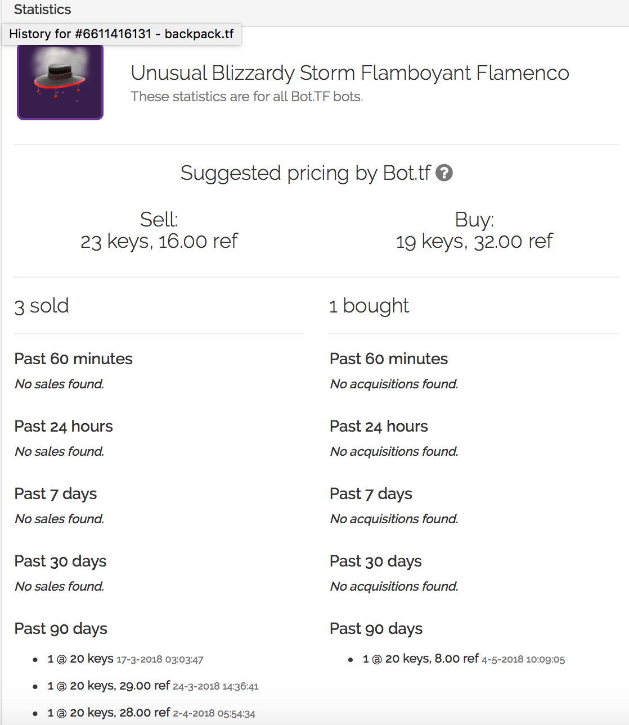Open the acquisition at 20 keys, 8.00 ref
This screenshot has height=725, width=629.
464,659
